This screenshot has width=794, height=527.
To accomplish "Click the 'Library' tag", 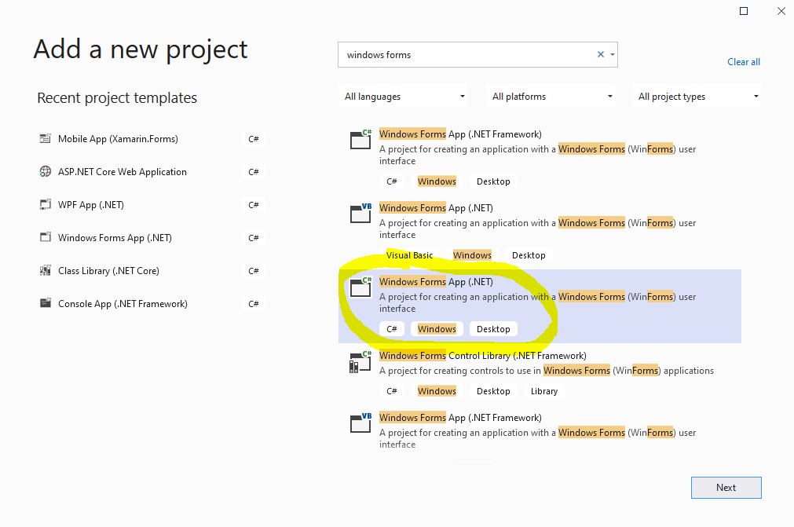I will tap(543, 391).
